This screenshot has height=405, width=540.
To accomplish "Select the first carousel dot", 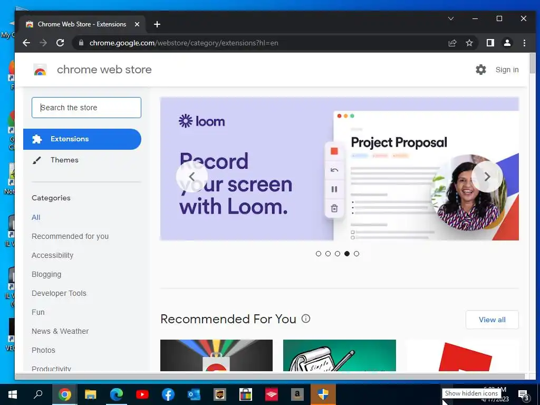I will pos(318,254).
